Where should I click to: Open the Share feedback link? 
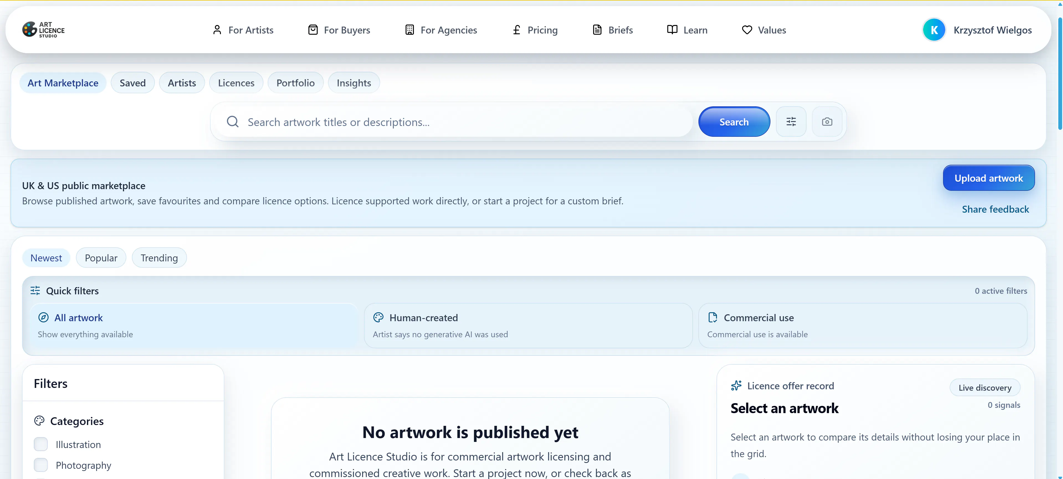pyautogui.click(x=995, y=209)
